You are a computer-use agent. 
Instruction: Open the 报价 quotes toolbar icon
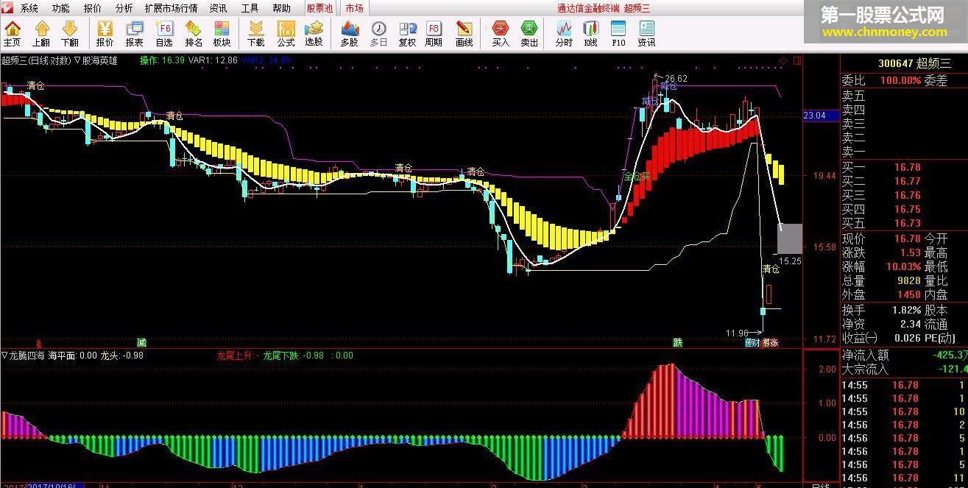click(105, 34)
